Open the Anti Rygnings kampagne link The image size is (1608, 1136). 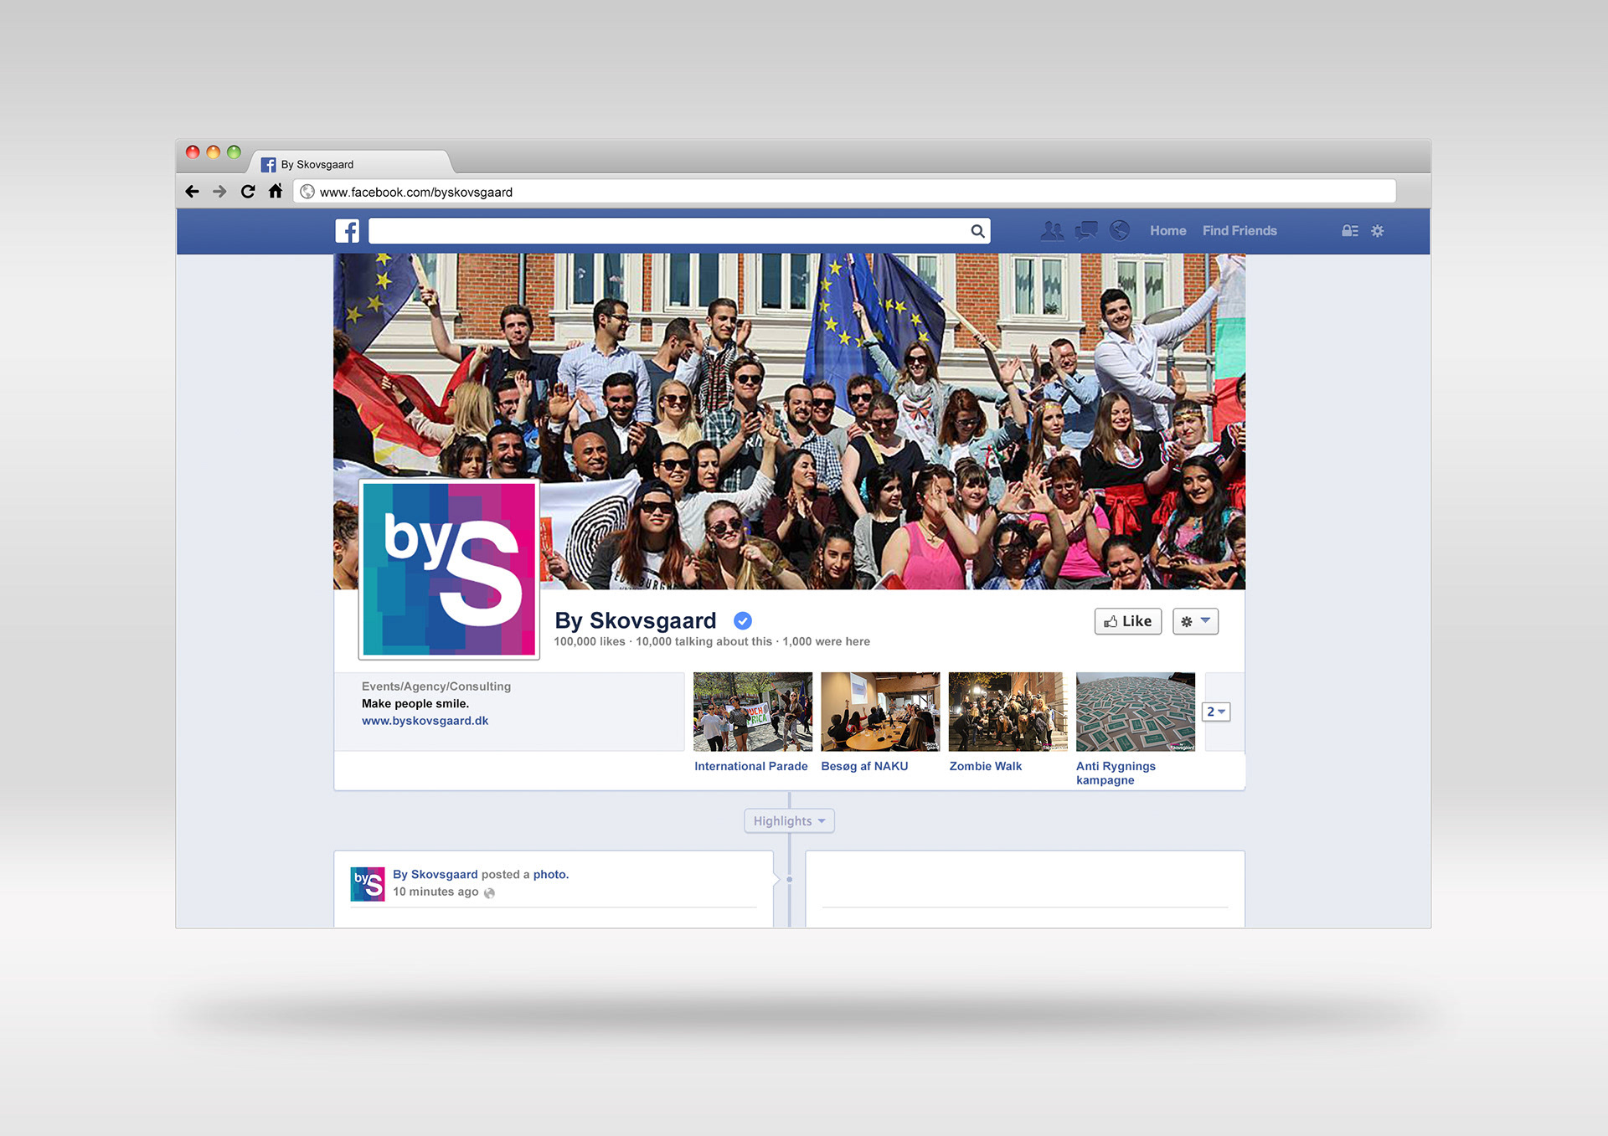[x=1116, y=773]
